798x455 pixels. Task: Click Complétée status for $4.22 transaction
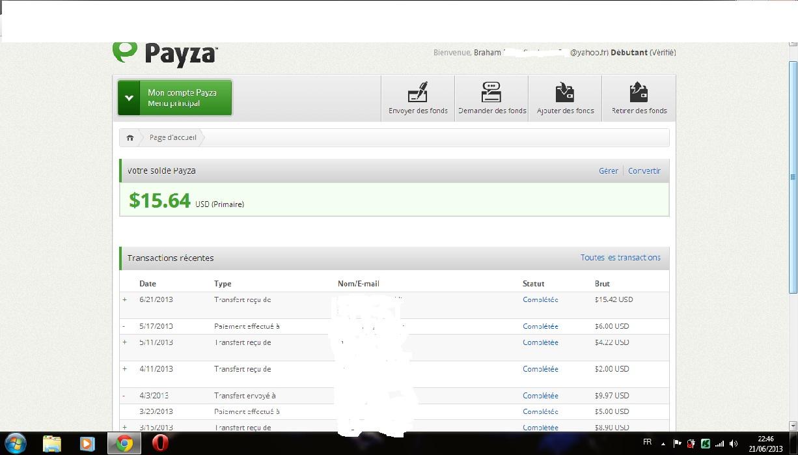[x=540, y=342]
